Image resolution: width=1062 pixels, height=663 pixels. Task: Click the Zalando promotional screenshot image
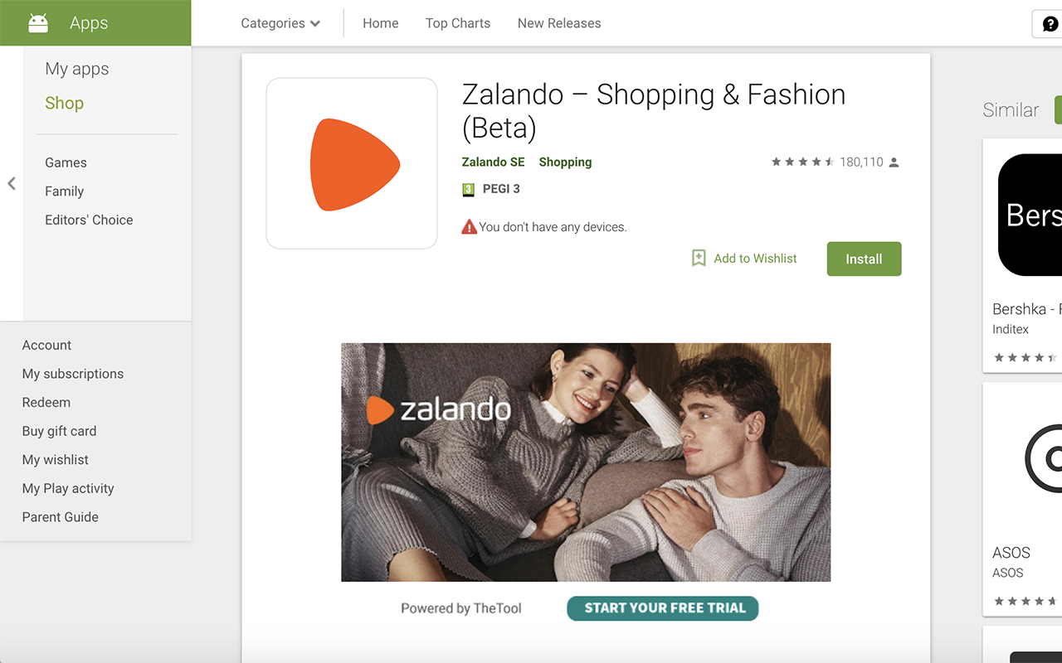pos(586,462)
